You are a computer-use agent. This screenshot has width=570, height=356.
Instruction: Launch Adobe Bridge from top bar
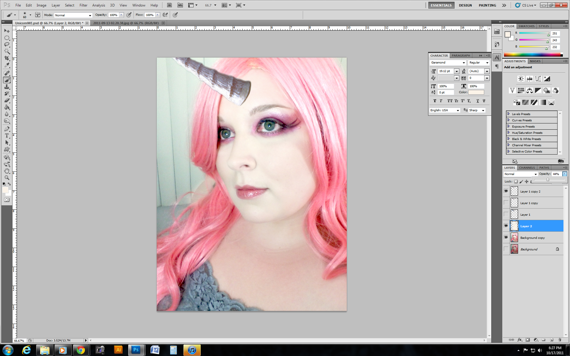click(x=169, y=5)
